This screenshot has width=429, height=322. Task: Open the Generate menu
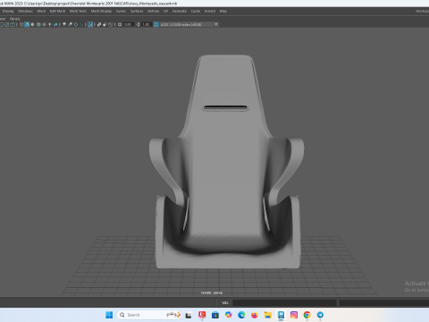pyautogui.click(x=180, y=11)
